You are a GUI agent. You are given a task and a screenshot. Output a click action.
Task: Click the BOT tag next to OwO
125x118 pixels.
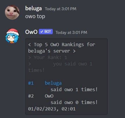point(46,32)
